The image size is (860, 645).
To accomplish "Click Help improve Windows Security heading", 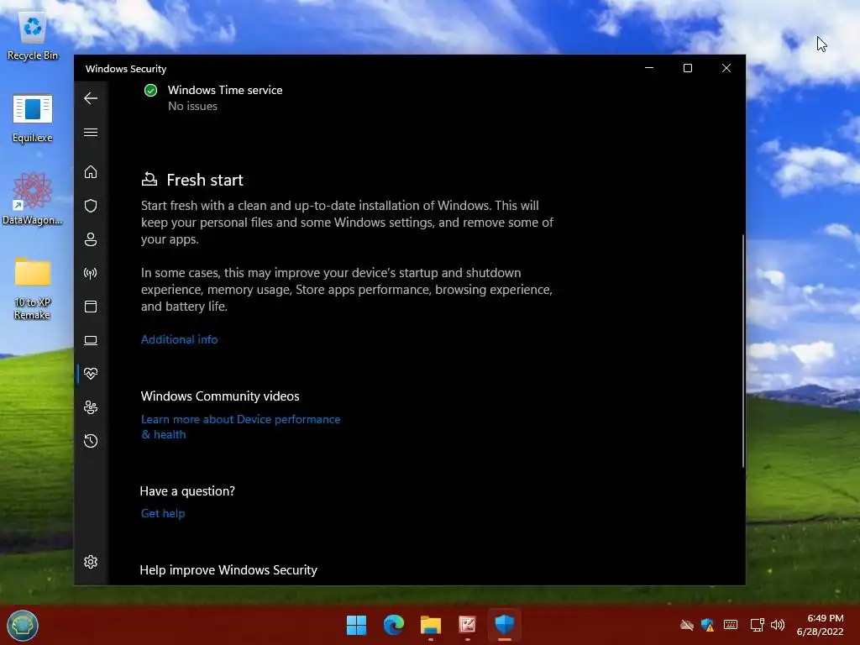I will [228, 570].
